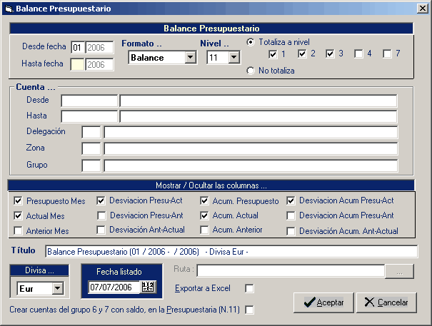
Task: Click the Hasta fecha year field
Action: click(x=99, y=65)
